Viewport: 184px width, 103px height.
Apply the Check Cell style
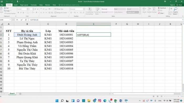pyautogui.click(x=132, y=12)
